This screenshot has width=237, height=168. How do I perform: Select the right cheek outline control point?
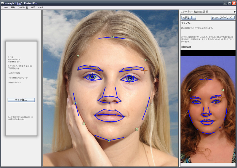tap(147, 108)
